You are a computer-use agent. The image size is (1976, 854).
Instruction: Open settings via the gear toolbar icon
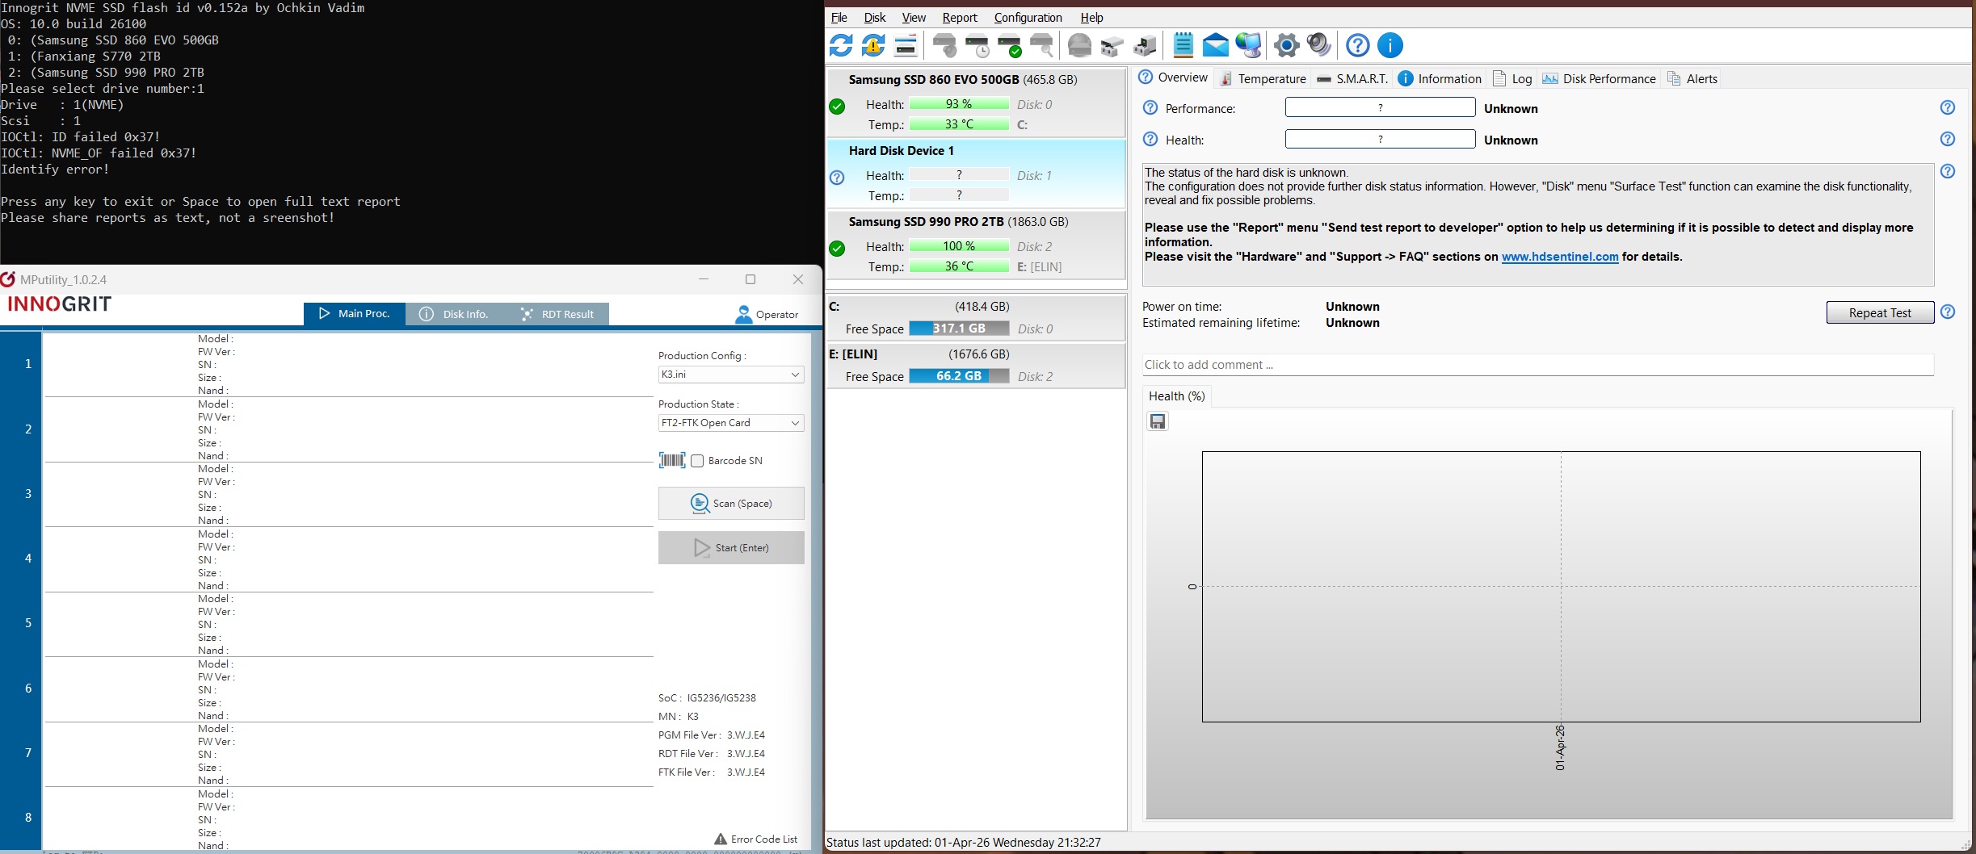pos(1287,45)
